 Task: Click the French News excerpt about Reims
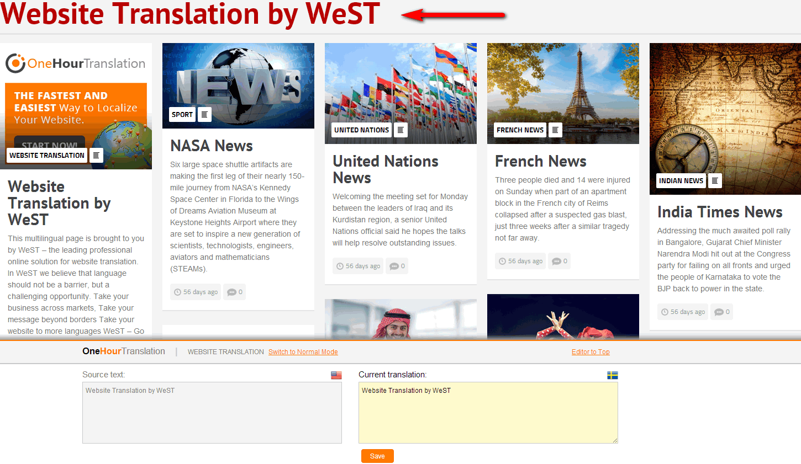pos(562,209)
